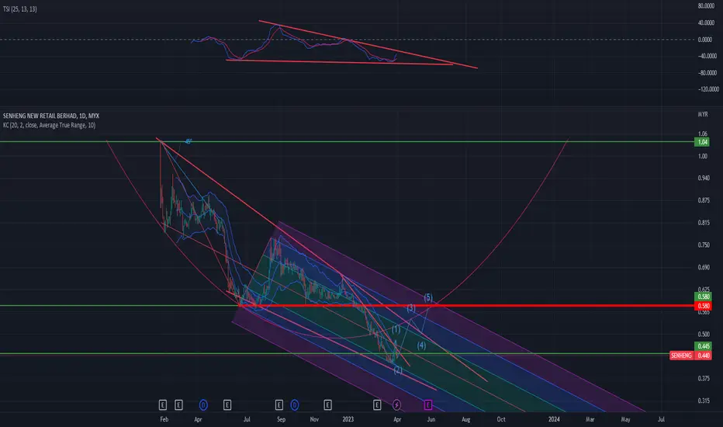Screen dimensions: 723x427
Task: Select the 1.00 value on the price scale
Action: [703, 156]
